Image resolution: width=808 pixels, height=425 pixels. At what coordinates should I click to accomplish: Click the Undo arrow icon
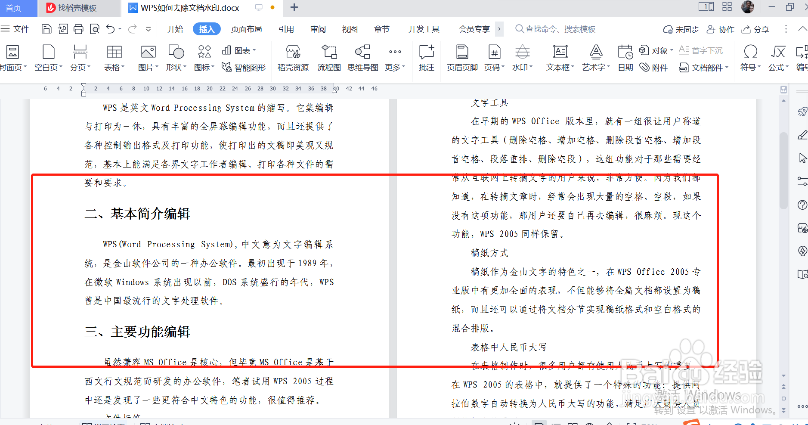[x=111, y=29]
